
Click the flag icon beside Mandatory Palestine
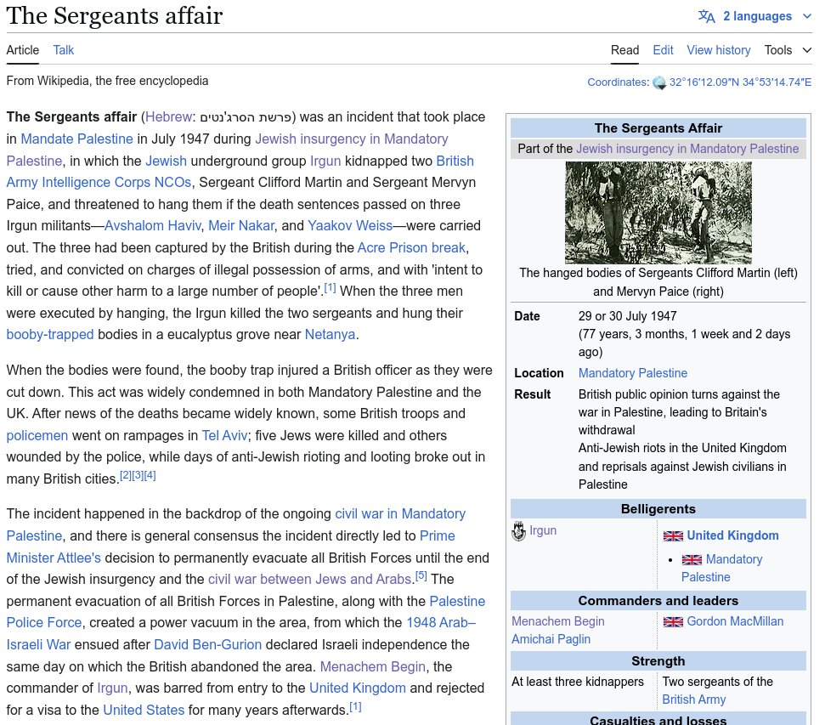[692, 560]
